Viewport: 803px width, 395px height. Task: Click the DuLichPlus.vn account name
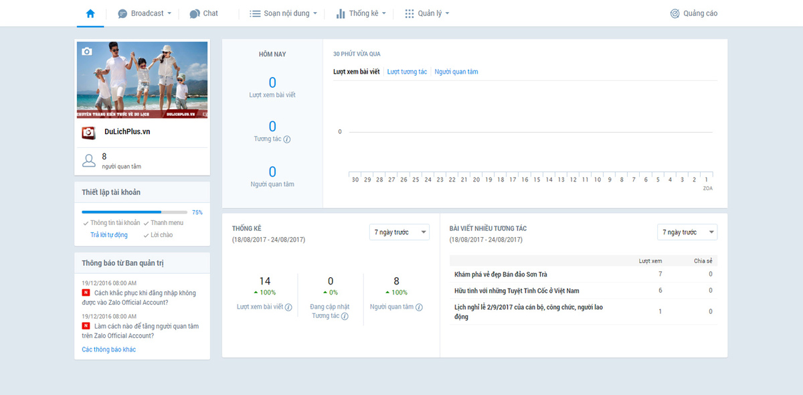click(x=127, y=132)
